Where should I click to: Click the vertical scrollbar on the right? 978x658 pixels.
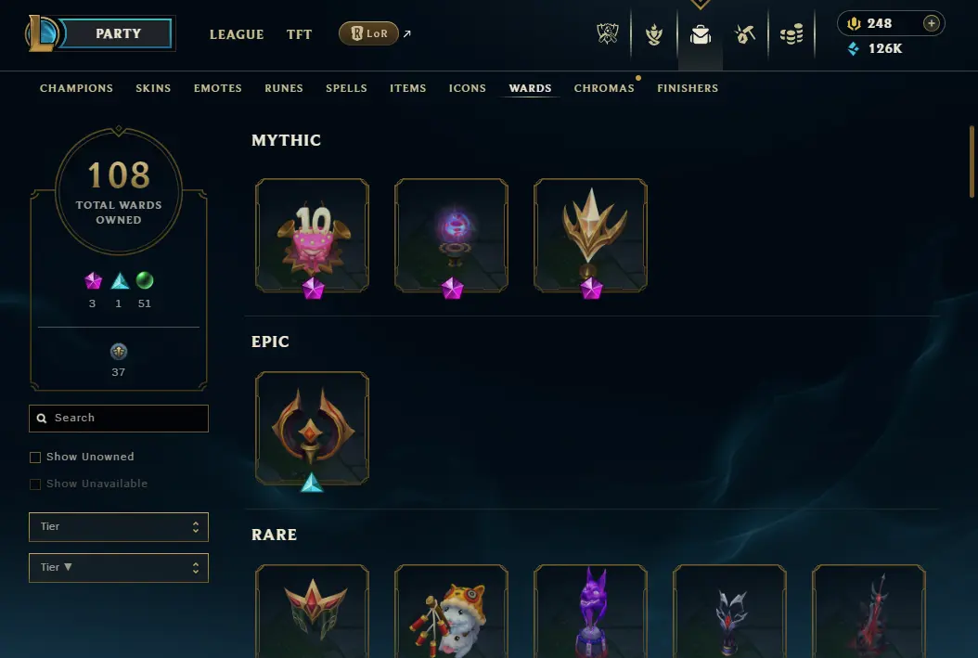coord(972,162)
